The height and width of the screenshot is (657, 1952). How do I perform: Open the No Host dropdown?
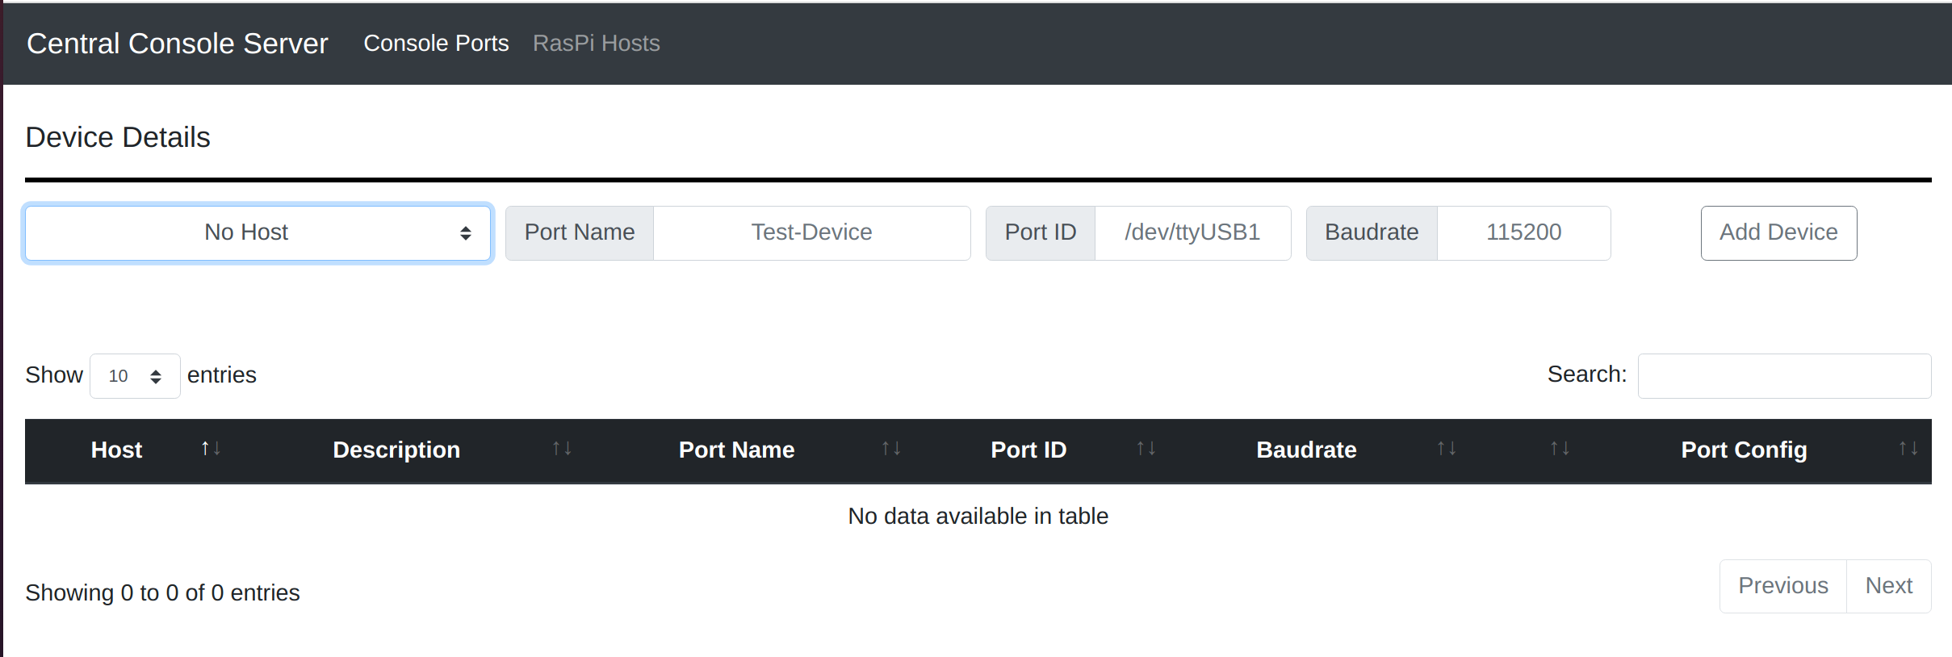tap(258, 232)
